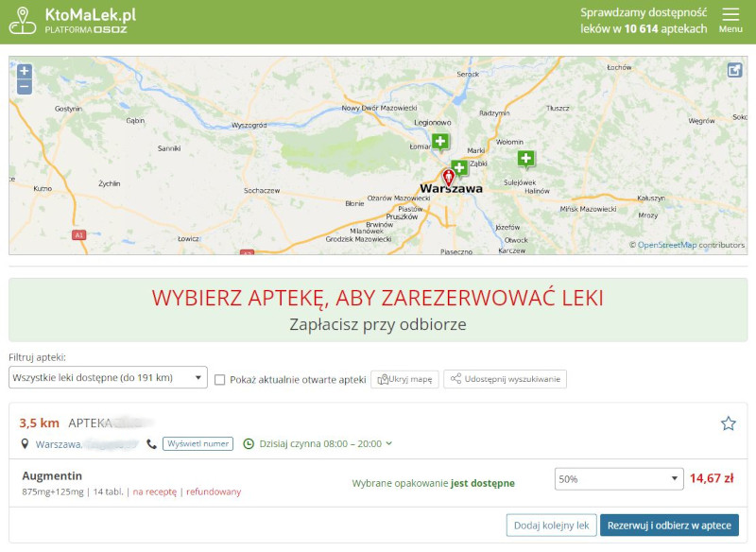The image size is (756, 552).
Task: Expand 'Dzisiaj czynna 08:00 – 20:00' opening hours
Action: click(x=318, y=443)
